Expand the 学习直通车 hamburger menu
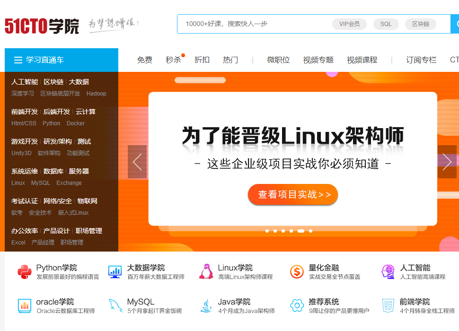 point(18,60)
